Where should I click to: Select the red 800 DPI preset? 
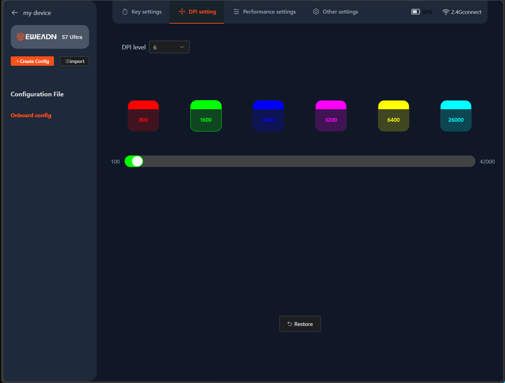tap(143, 116)
